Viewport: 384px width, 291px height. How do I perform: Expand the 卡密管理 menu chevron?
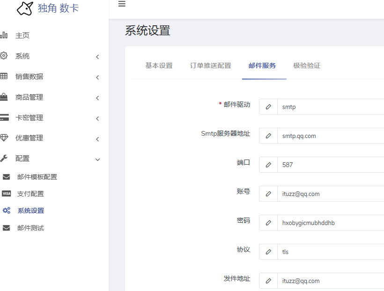pyautogui.click(x=97, y=118)
